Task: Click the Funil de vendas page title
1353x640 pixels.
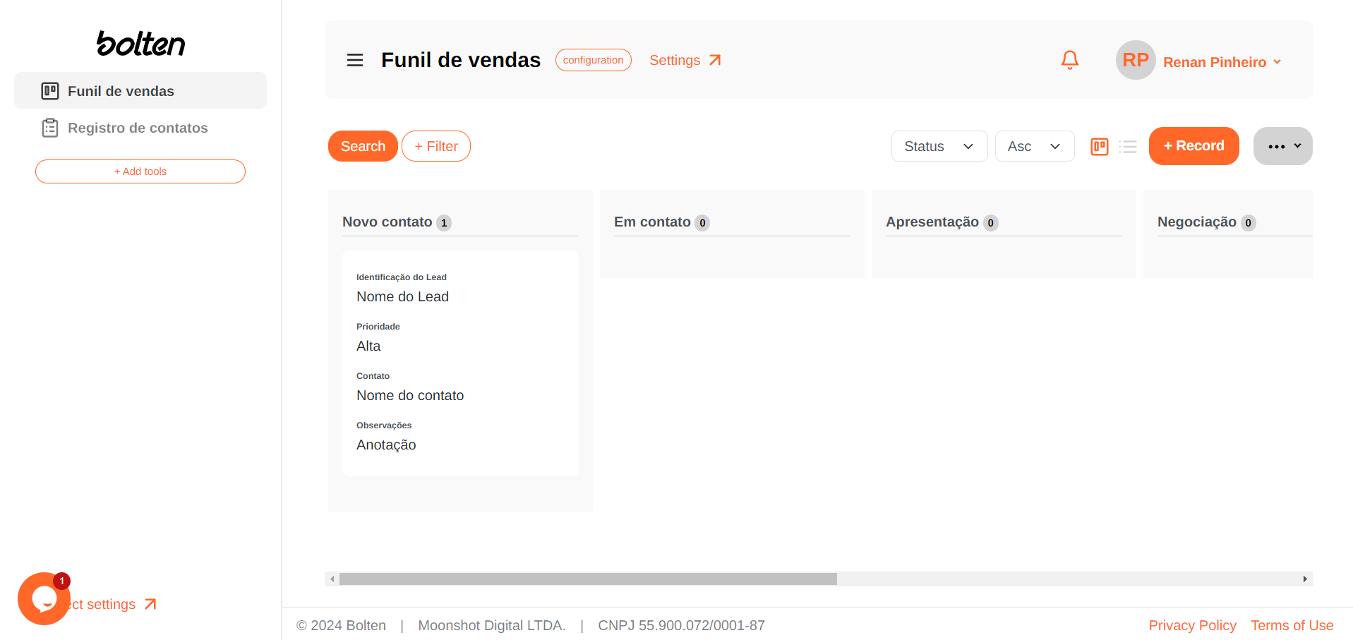Action: pyautogui.click(x=461, y=60)
